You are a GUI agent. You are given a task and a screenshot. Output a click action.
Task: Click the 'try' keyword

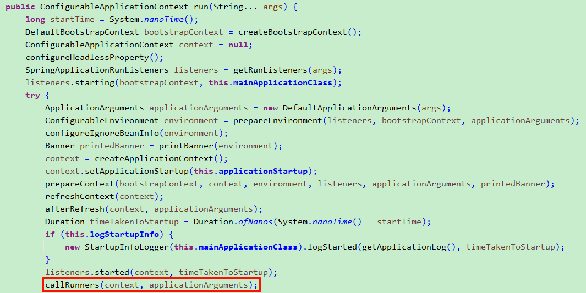click(x=32, y=96)
